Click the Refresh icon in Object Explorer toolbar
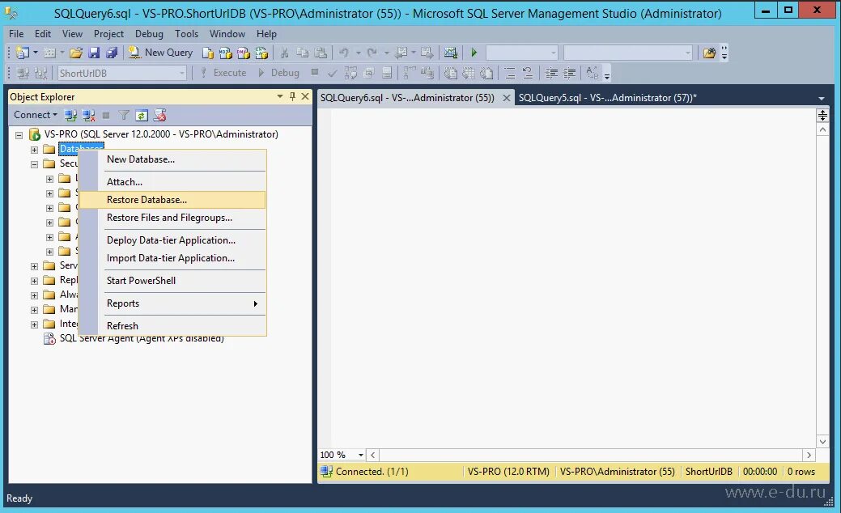Screen dimensions: 841x513 [142, 115]
